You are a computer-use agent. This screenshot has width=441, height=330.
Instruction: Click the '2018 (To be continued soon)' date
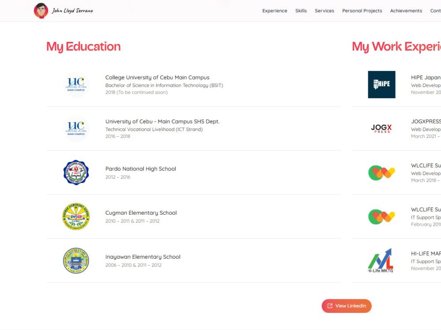coord(136,92)
